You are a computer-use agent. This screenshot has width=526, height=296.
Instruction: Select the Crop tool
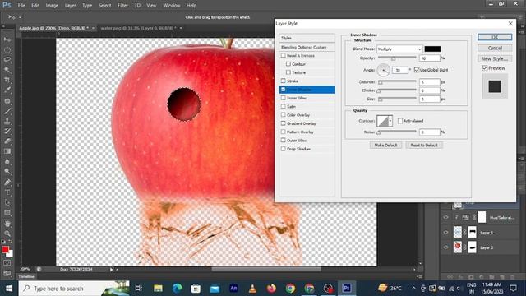pyautogui.click(x=7, y=80)
